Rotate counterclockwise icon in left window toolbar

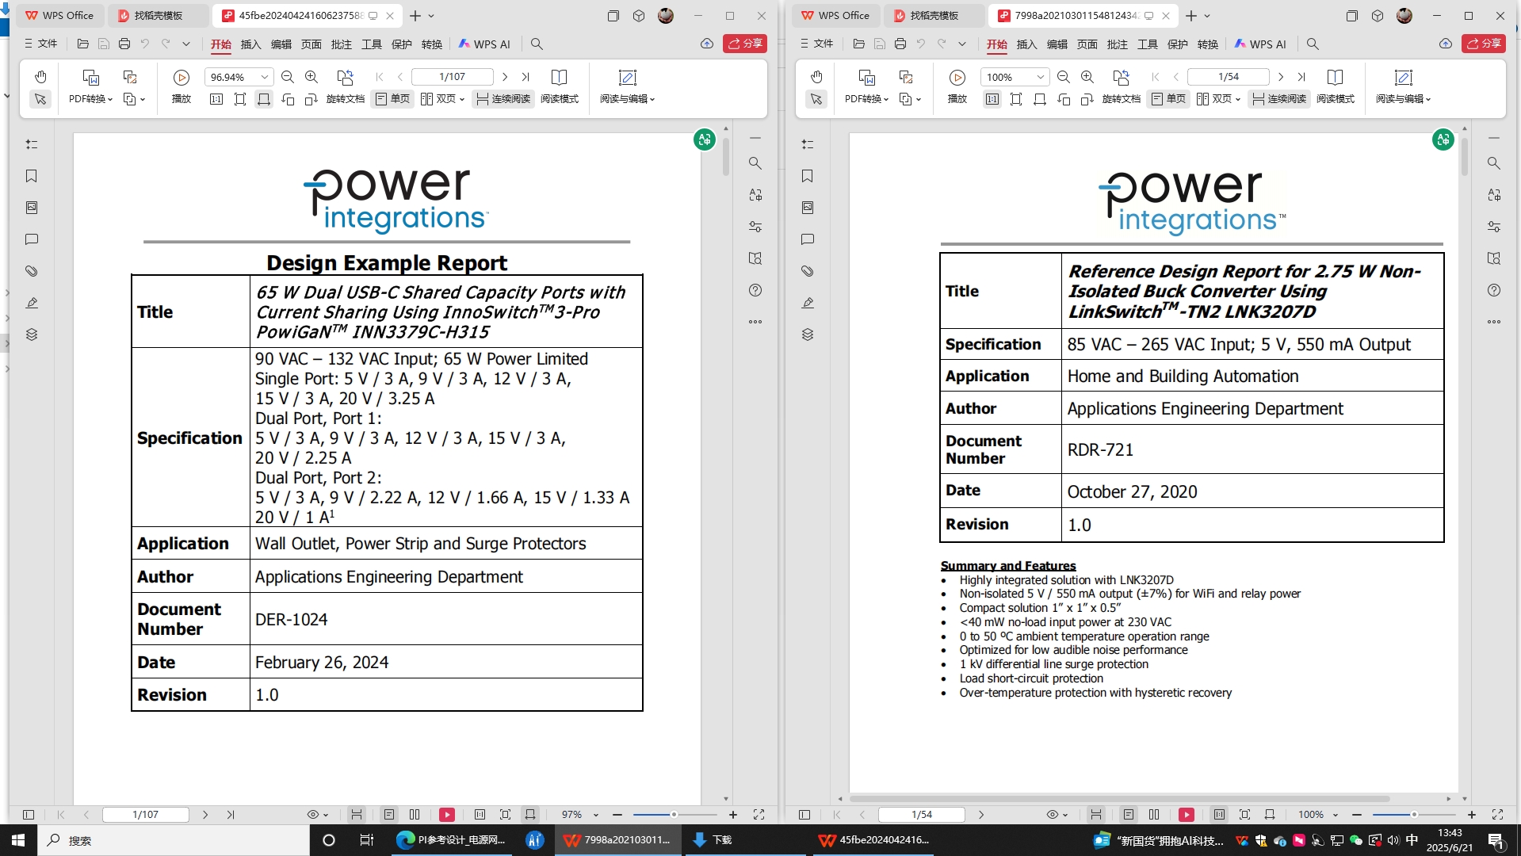coord(288,99)
